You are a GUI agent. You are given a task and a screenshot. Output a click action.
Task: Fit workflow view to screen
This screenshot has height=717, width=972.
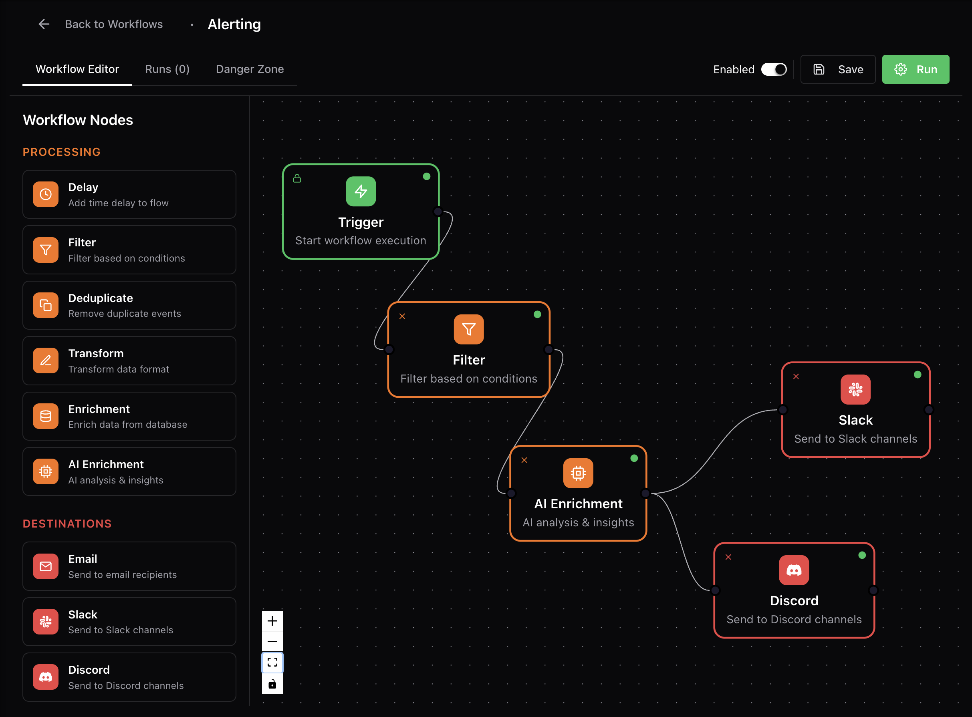[x=272, y=662]
